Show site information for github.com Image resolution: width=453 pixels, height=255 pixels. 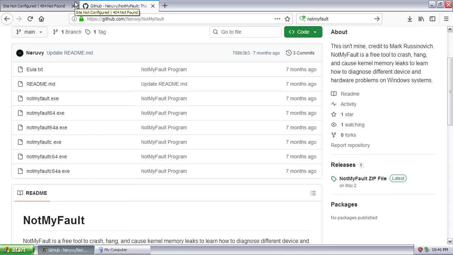point(74,19)
